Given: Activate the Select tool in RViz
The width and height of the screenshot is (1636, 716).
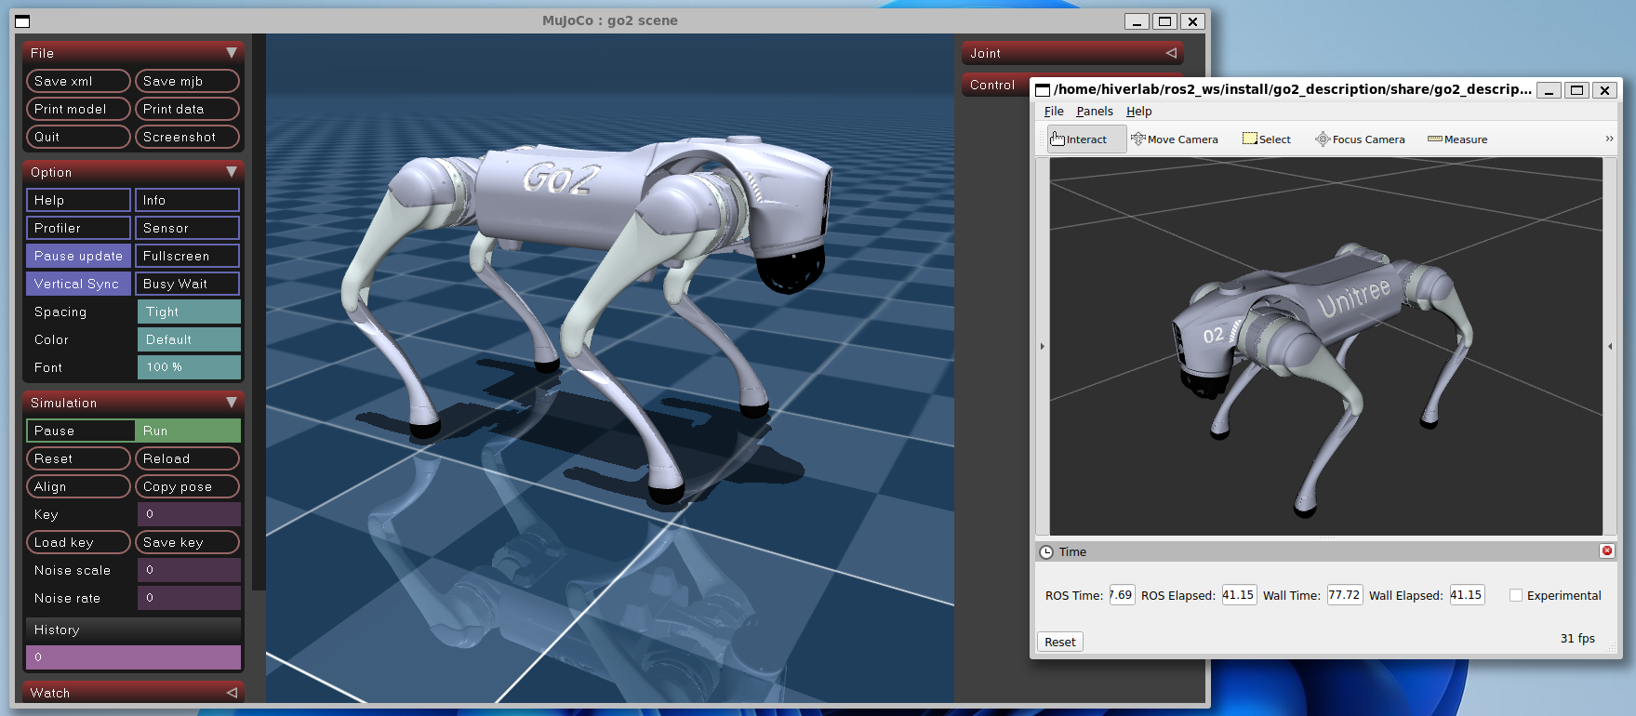Looking at the screenshot, I should tap(1267, 139).
